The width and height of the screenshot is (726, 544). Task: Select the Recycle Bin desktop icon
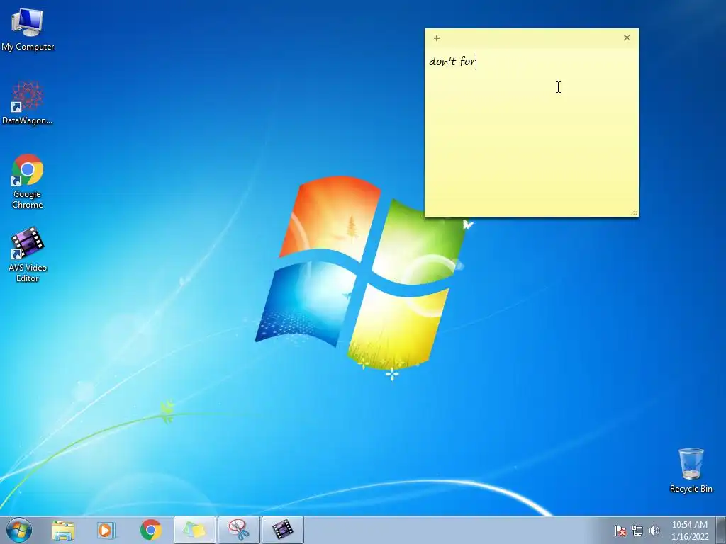(x=691, y=470)
